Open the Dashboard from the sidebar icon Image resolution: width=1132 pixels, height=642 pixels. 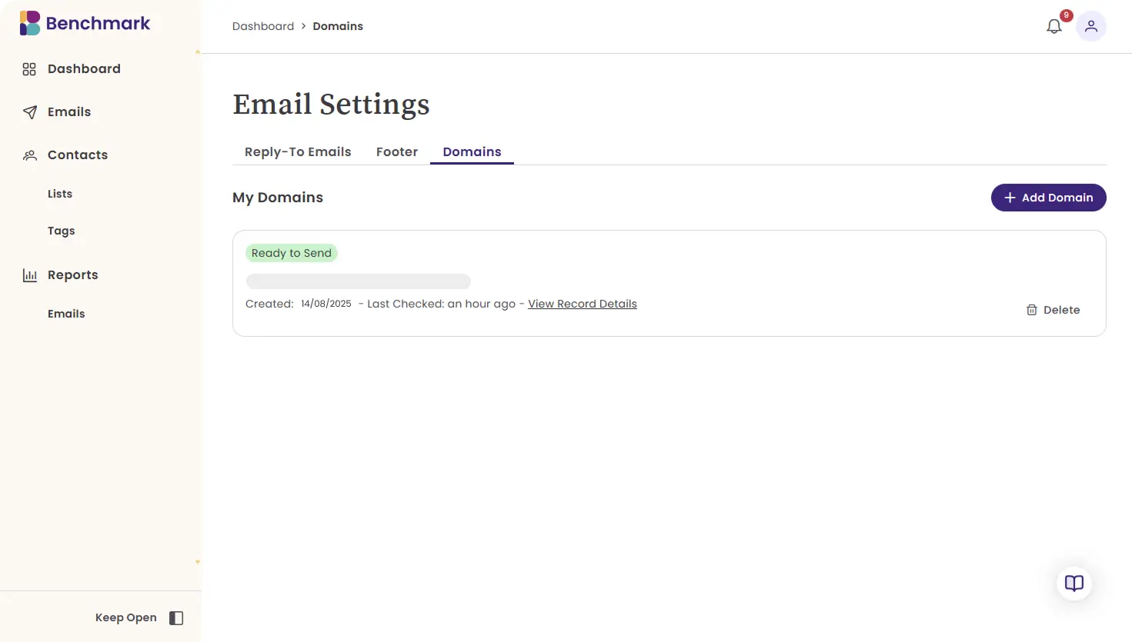pyautogui.click(x=29, y=68)
